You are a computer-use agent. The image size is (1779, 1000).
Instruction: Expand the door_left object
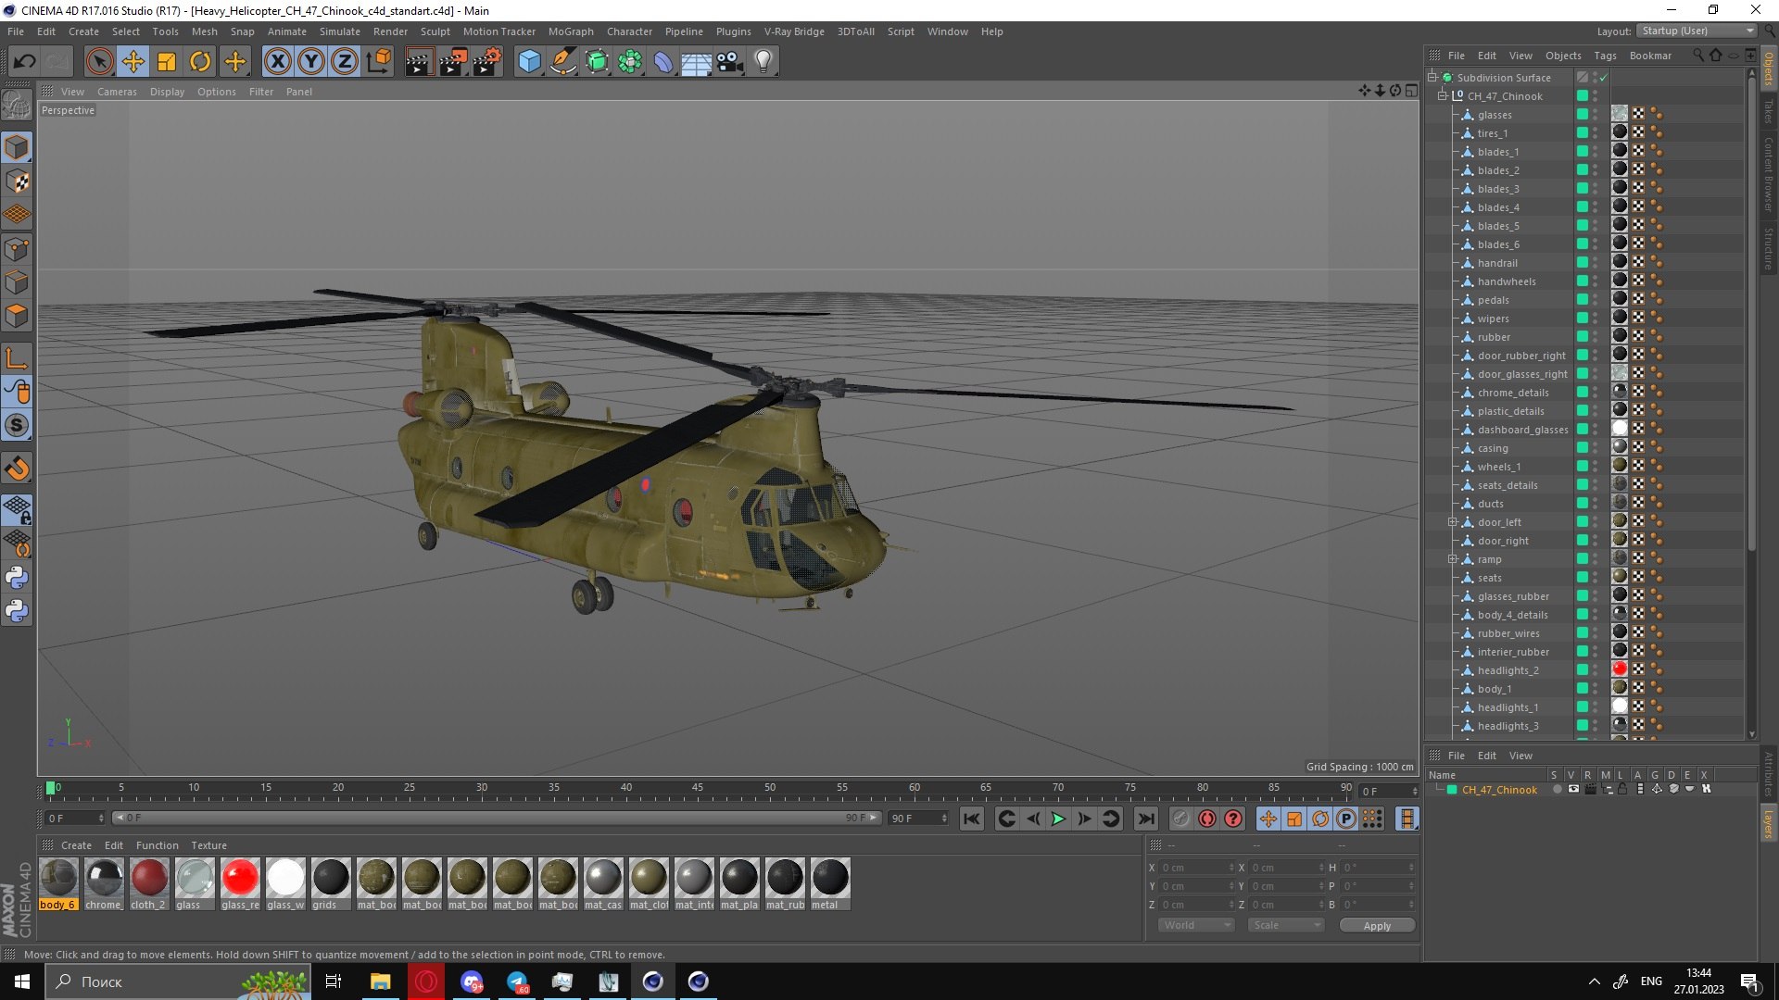(1453, 522)
